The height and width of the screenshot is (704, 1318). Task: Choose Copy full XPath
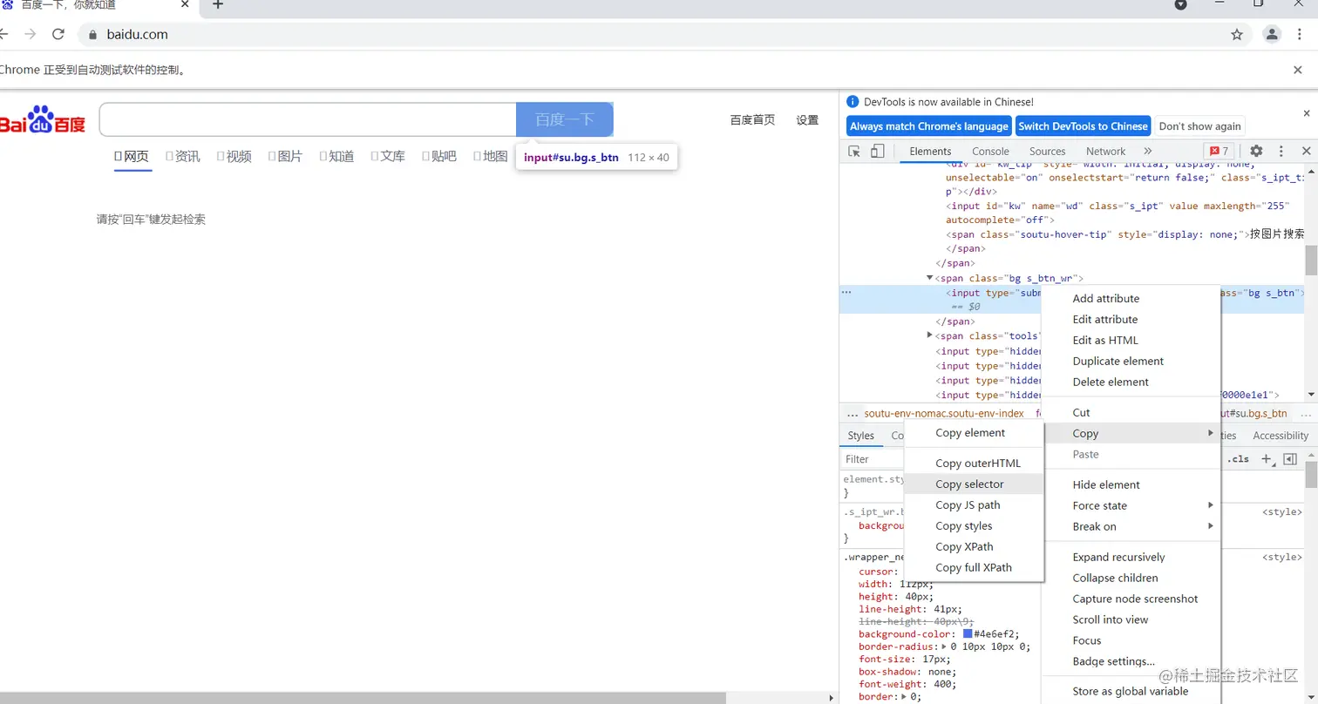coord(974,567)
